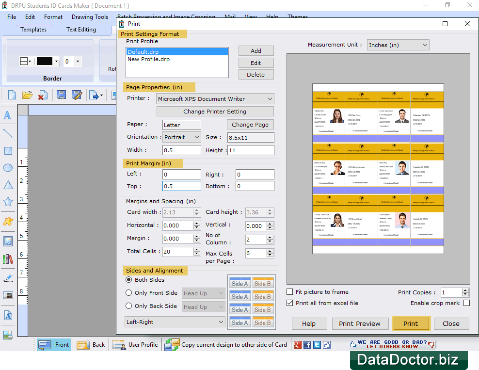Image resolution: width=479 pixels, height=370 pixels.
Task: Open the image library books icon
Action: pos(8,259)
